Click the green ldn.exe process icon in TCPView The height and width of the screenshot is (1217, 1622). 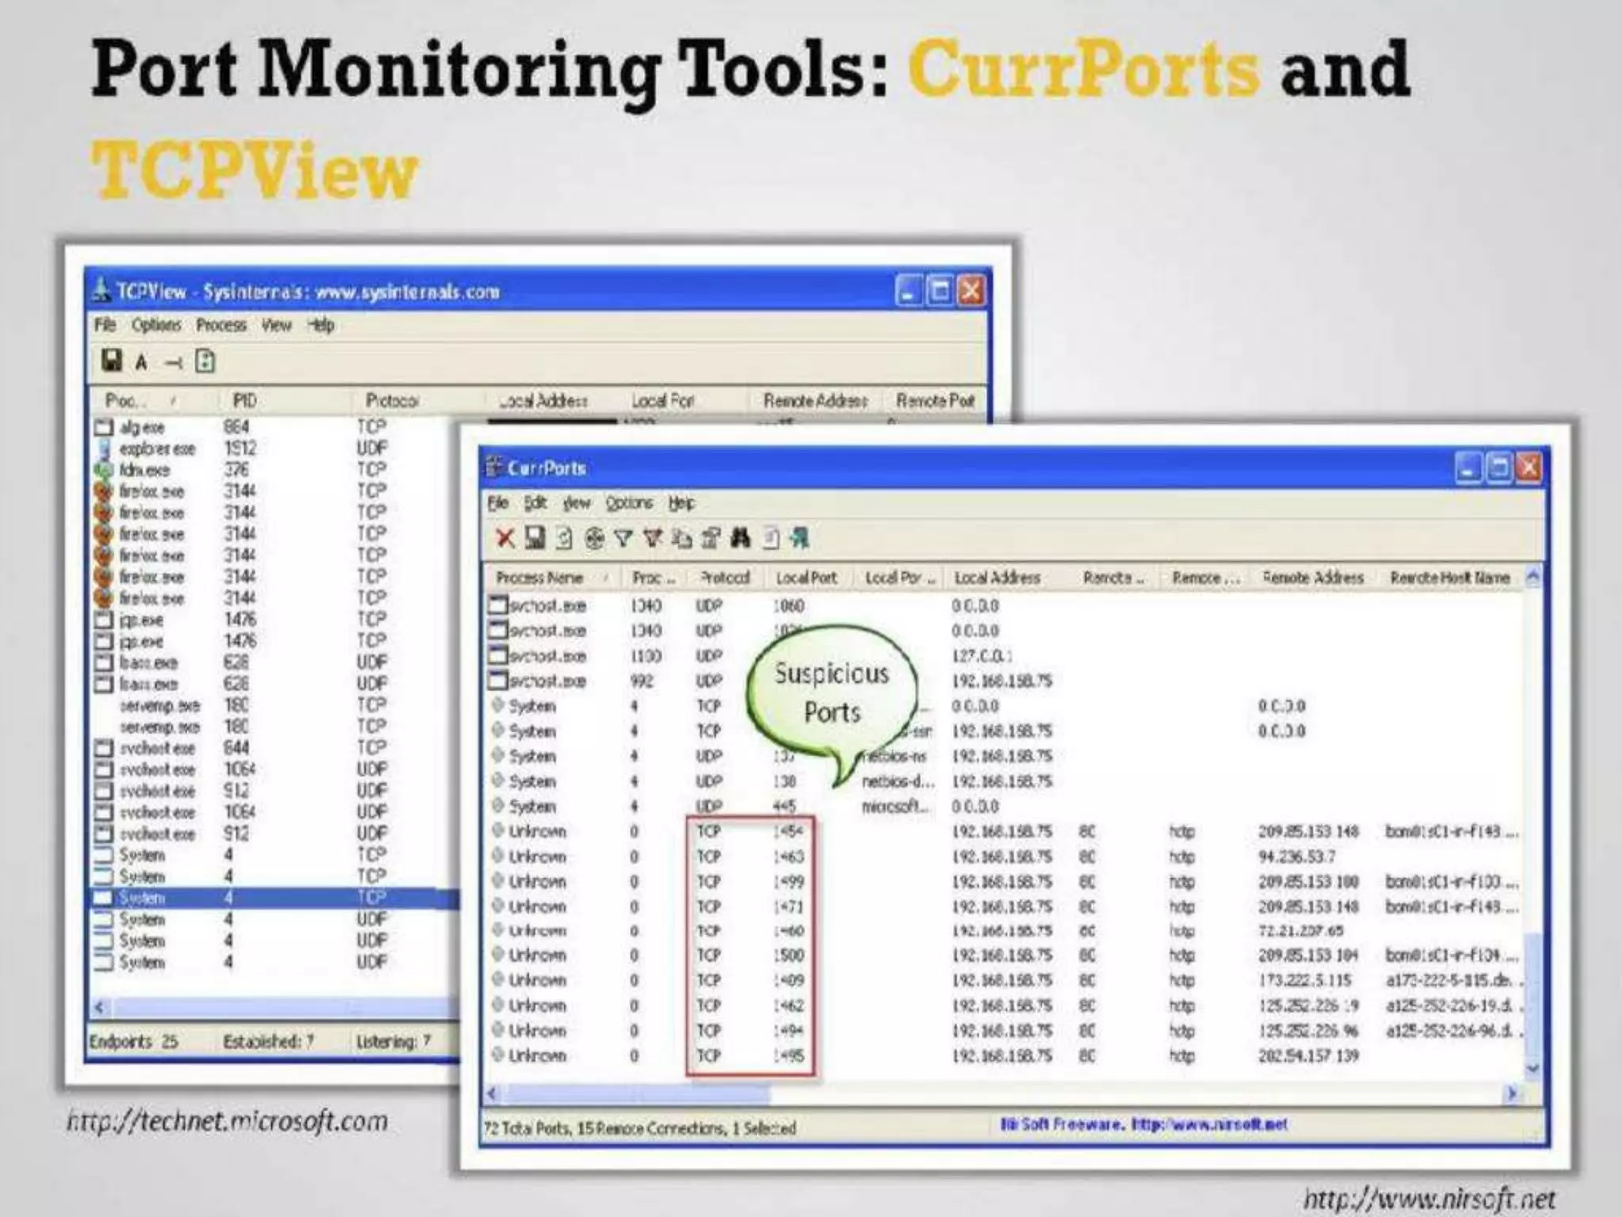tap(104, 471)
